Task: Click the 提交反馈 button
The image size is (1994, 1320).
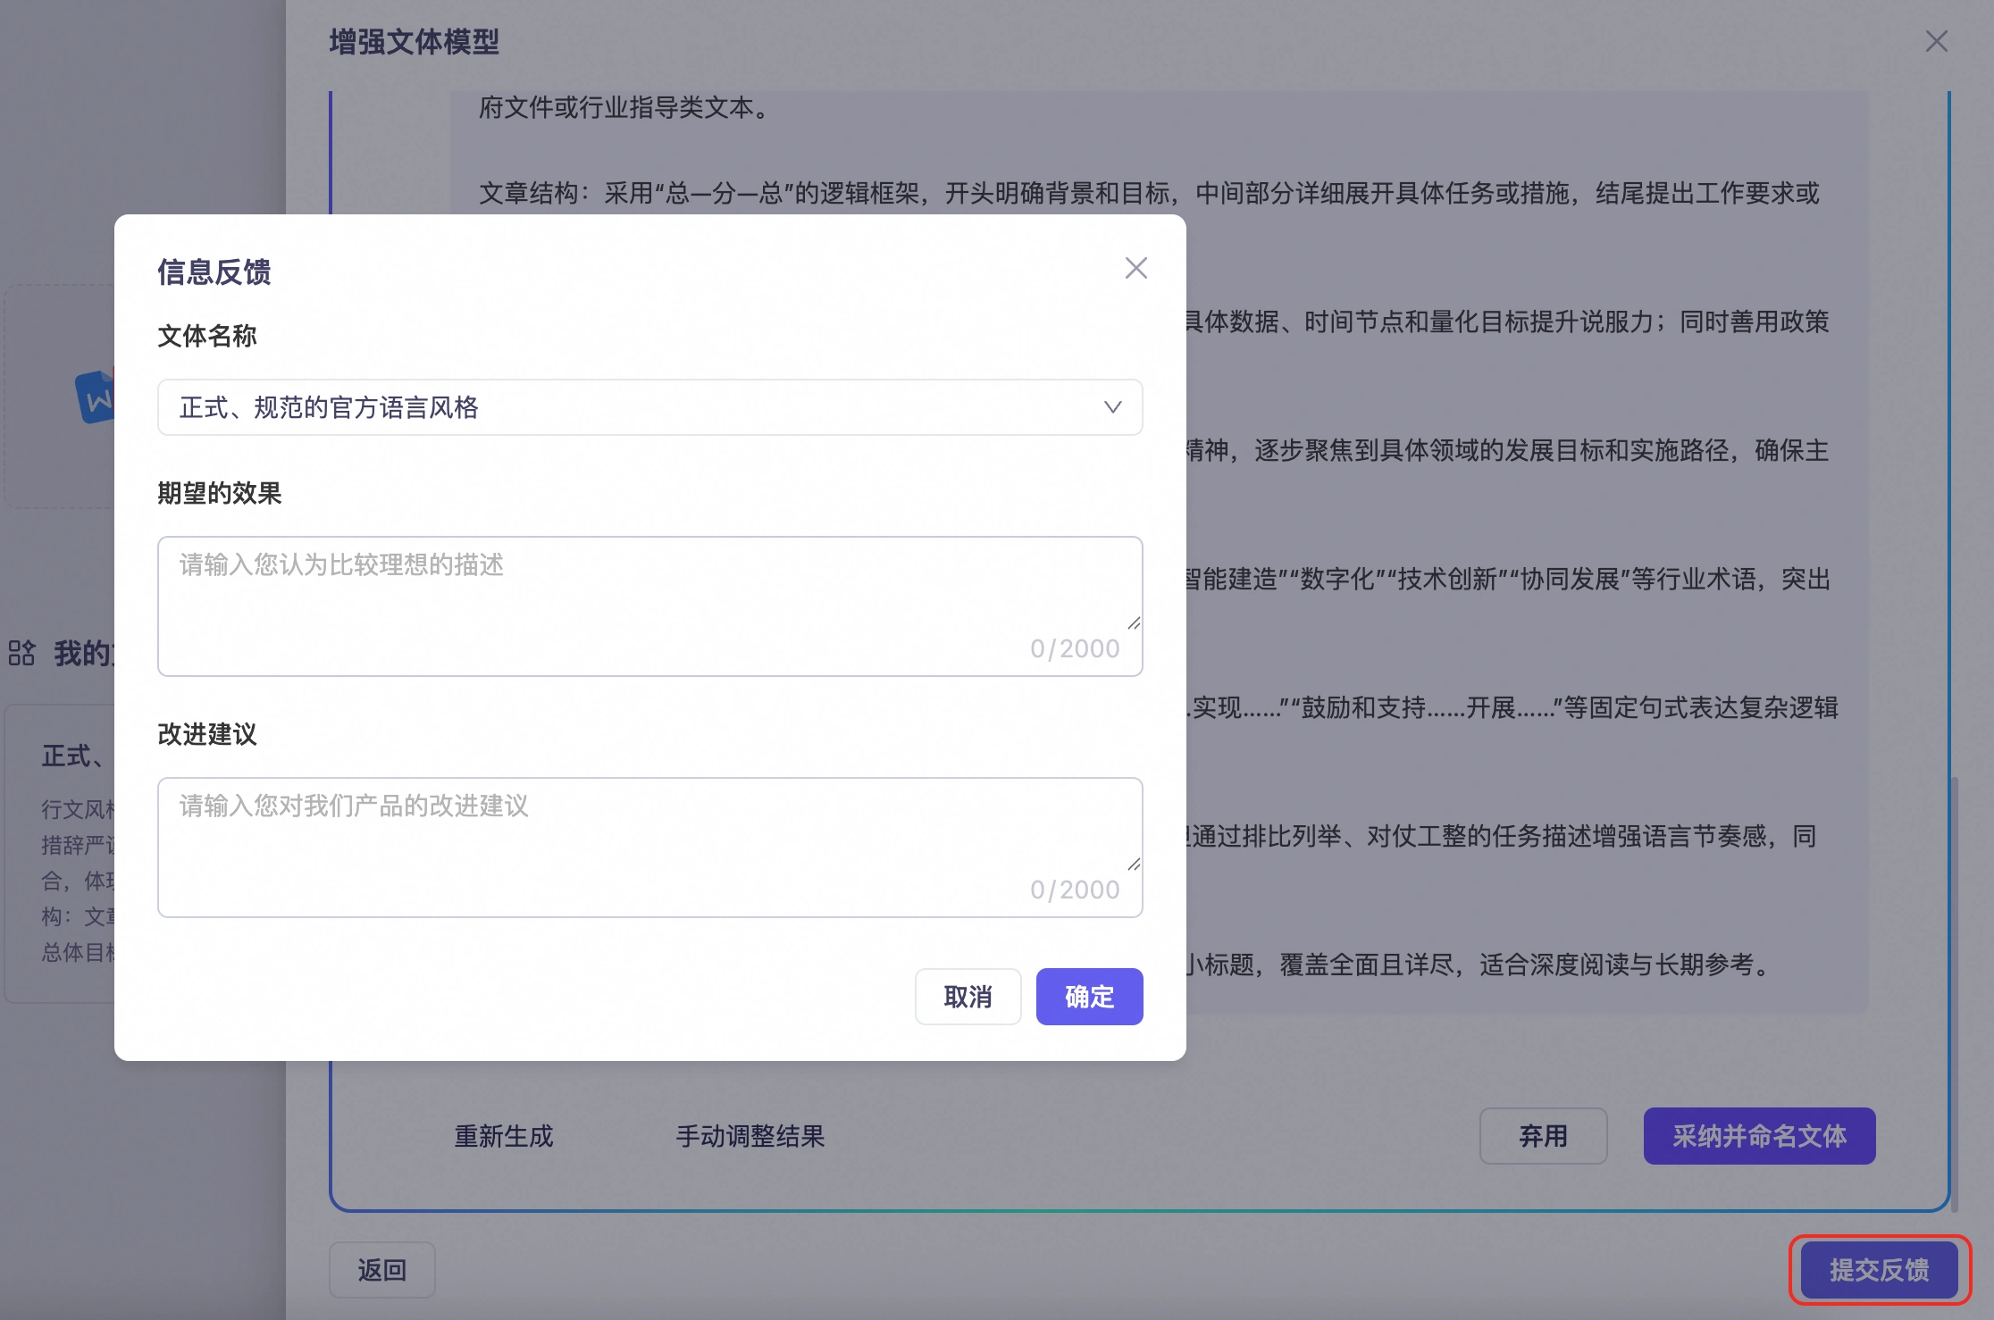Action: (x=1879, y=1270)
